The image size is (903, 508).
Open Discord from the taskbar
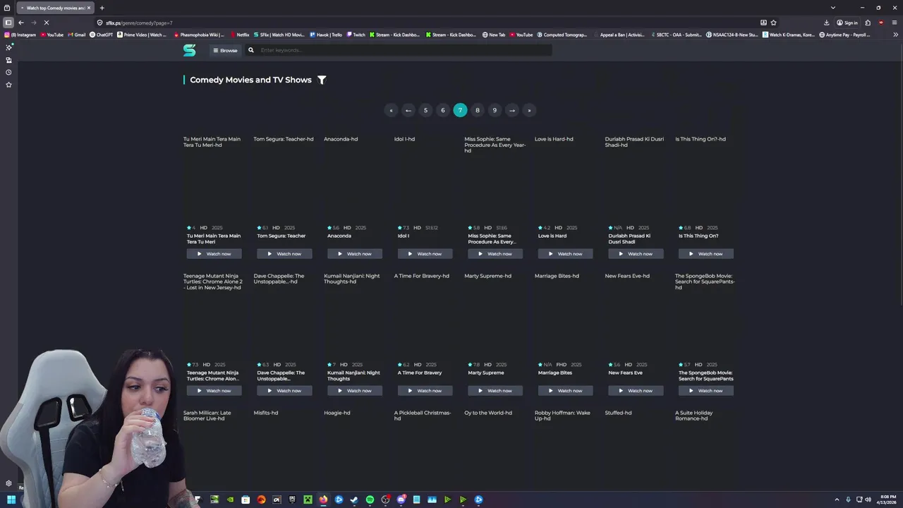tap(401, 500)
